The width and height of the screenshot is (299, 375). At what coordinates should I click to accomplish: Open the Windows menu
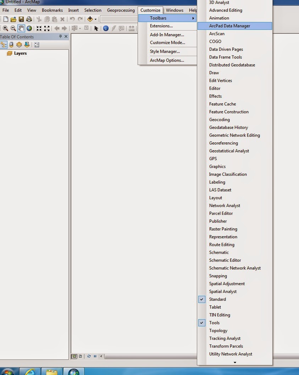(x=175, y=10)
